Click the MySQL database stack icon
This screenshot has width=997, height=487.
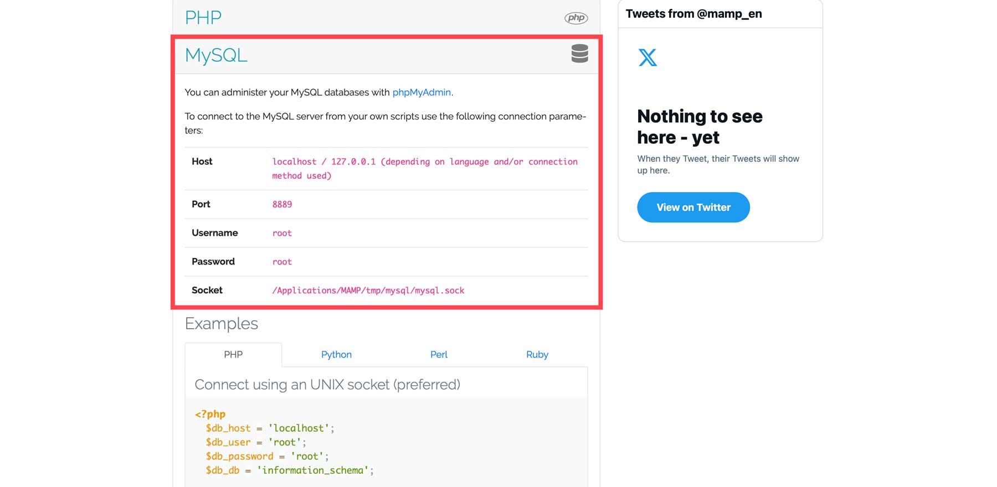click(x=579, y=54)
